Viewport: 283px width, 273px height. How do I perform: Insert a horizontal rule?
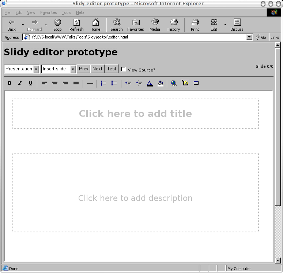coord(90,83)
